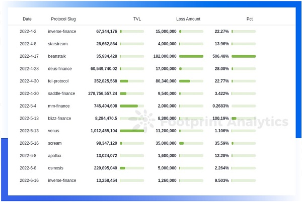Click the 1,012,455,104 TVL value
Image resolution: width=302 pixels, height=202 pixels.
click(104, 131)
